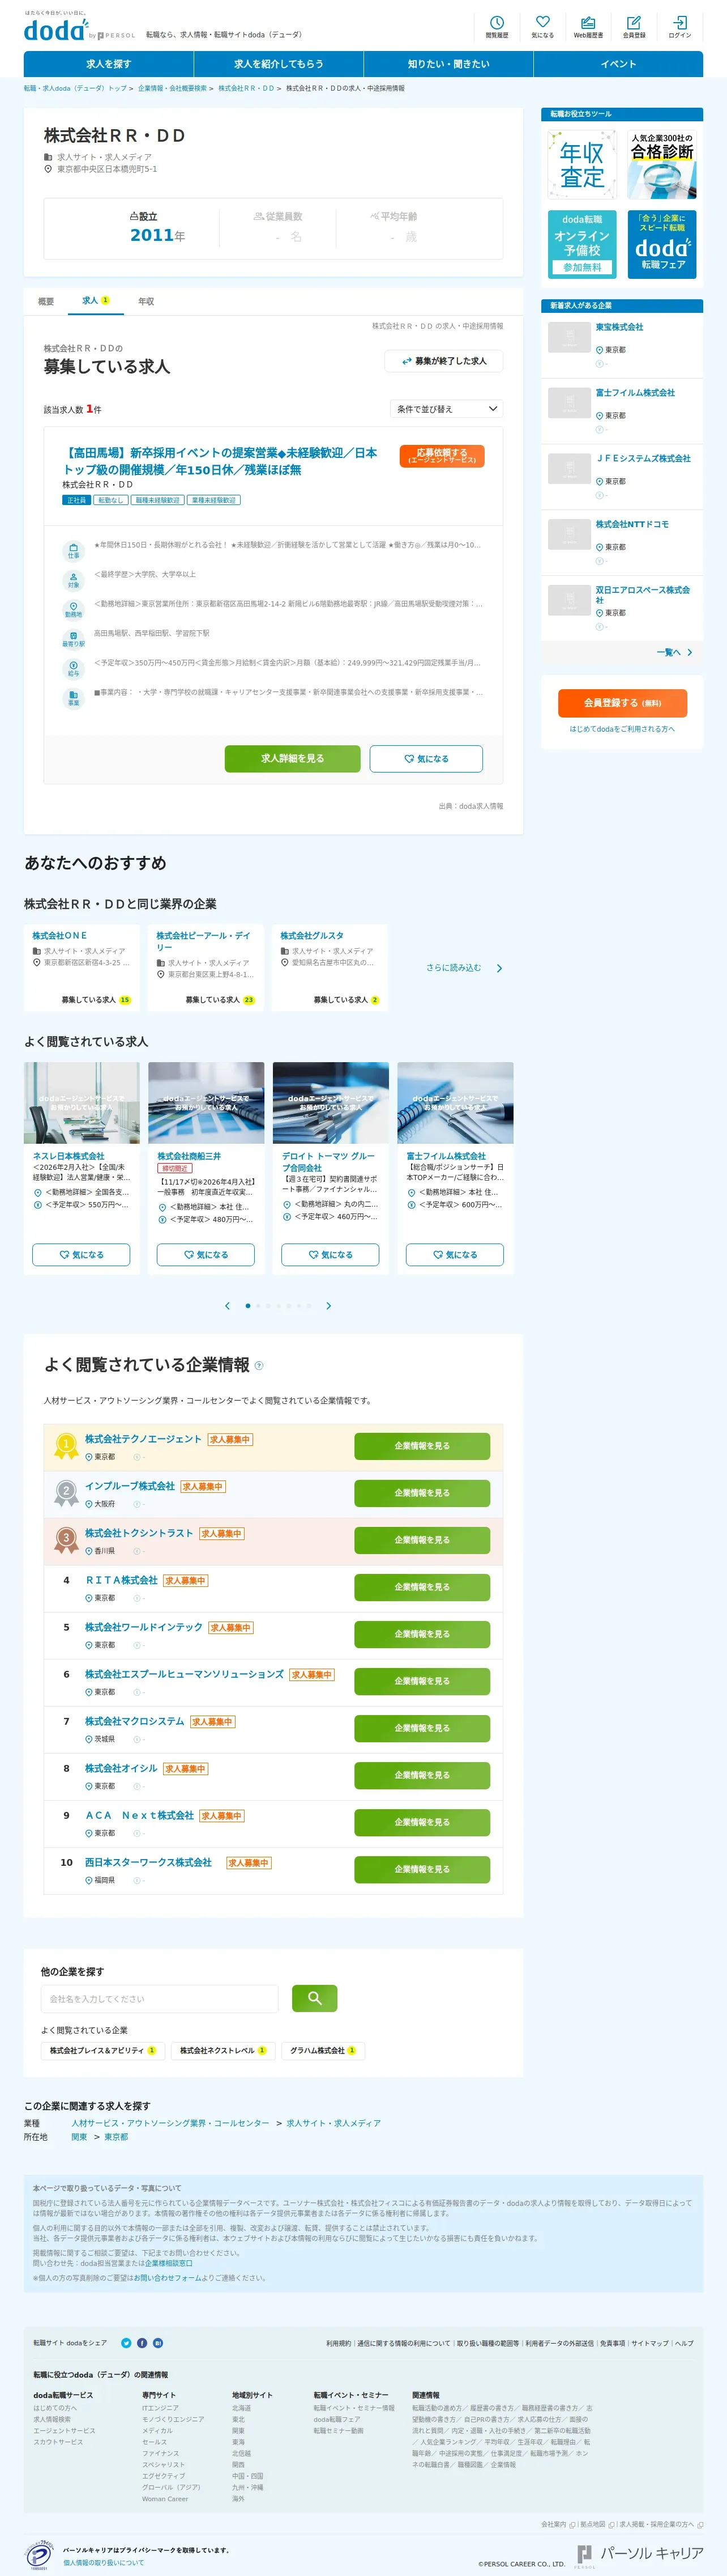The height and width of the screenshot is (2576, 727).
Task: View company info for 株式会社テクノエージェント
Action: coord(422,1446)
